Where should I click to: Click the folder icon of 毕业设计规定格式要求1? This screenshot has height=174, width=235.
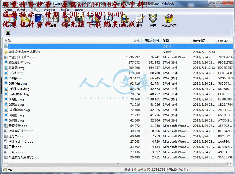click(x=6, y=52)
